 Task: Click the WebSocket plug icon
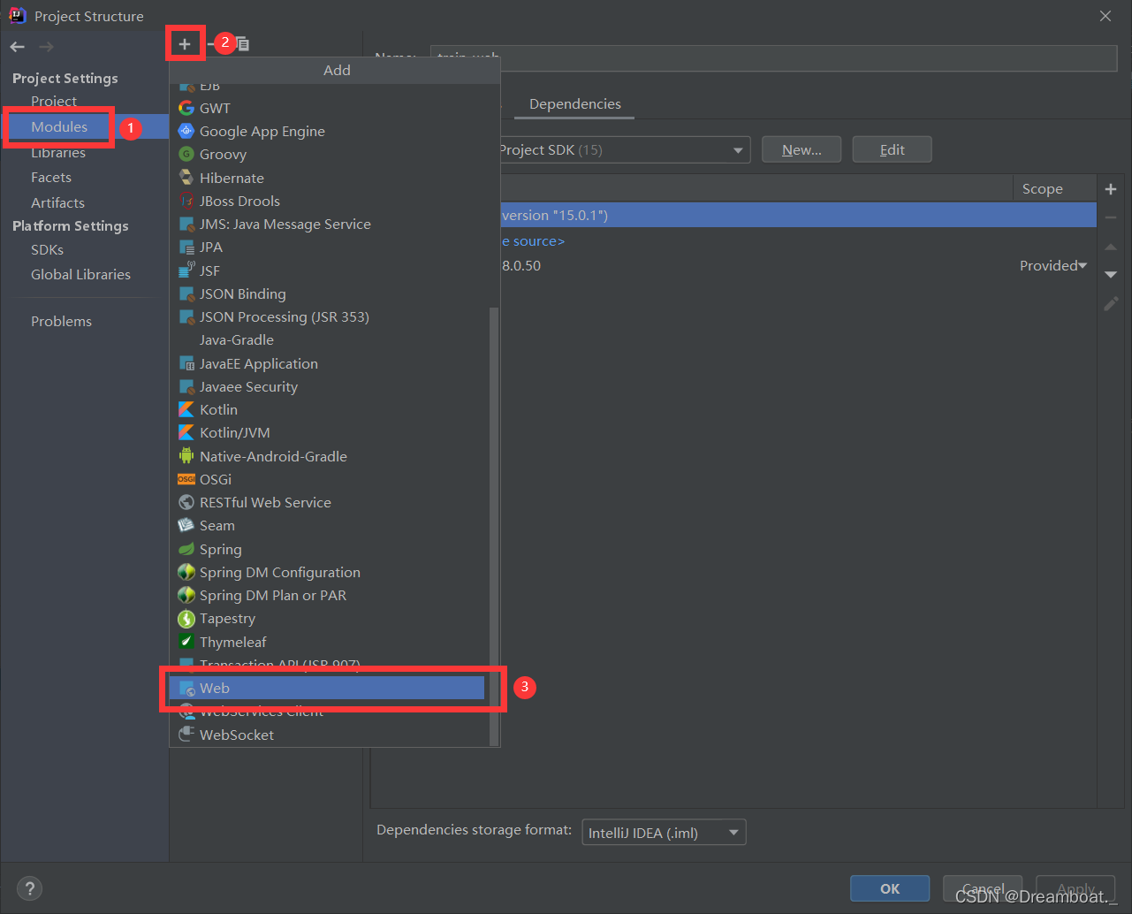tap(186, 735)
